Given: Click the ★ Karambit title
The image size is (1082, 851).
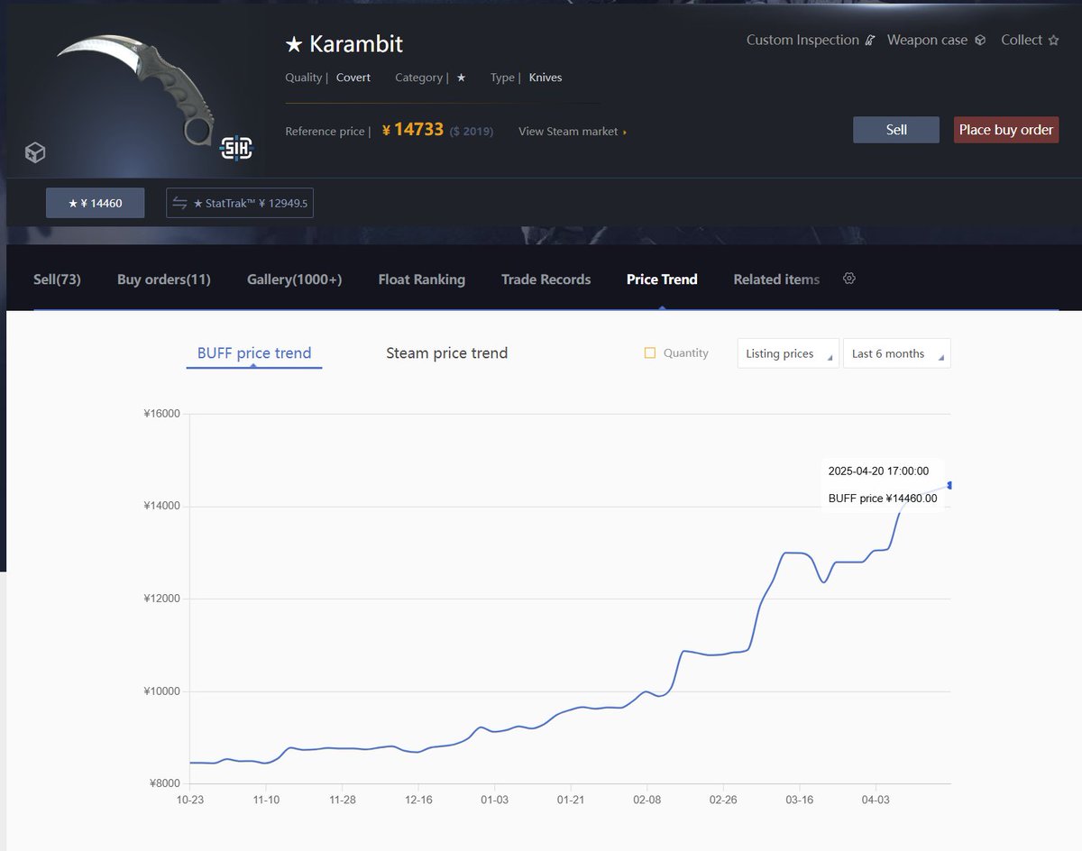Looking at the screenshot, I should pyautogui.click(x=344, y=43).
